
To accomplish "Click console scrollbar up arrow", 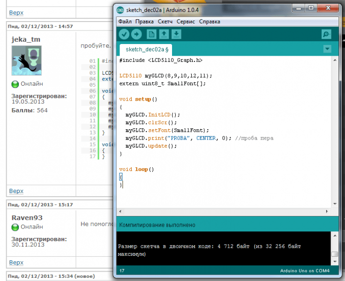I will coord(335,236).
